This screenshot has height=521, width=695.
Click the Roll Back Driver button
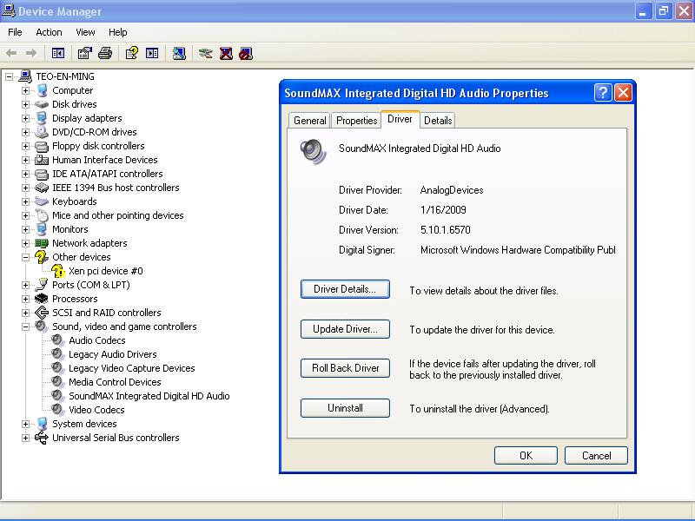click(x=345, y=368)
